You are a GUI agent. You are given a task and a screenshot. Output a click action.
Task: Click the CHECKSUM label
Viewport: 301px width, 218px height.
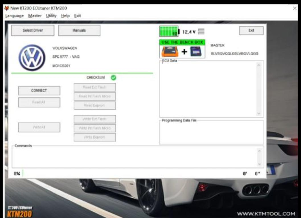96,78
